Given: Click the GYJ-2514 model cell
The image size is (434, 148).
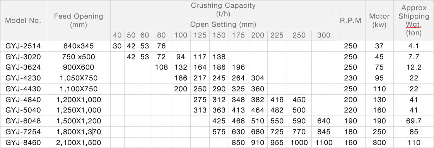Looking at the screenshot, I should tap(24, 46).
